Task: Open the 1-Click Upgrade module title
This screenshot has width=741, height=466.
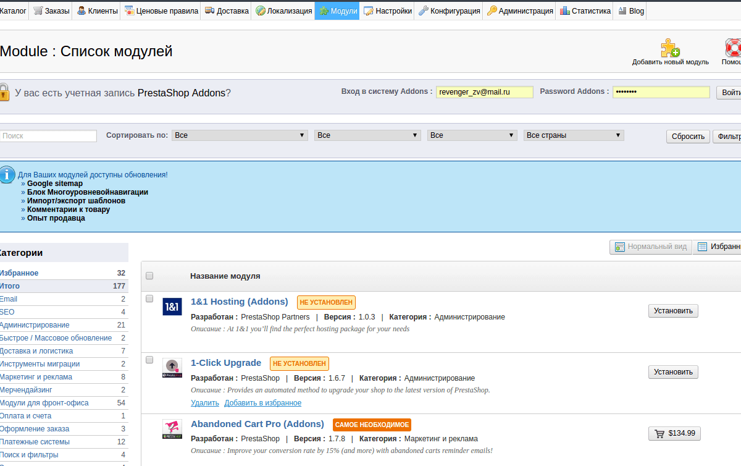Action: click(x=226, y=363)
